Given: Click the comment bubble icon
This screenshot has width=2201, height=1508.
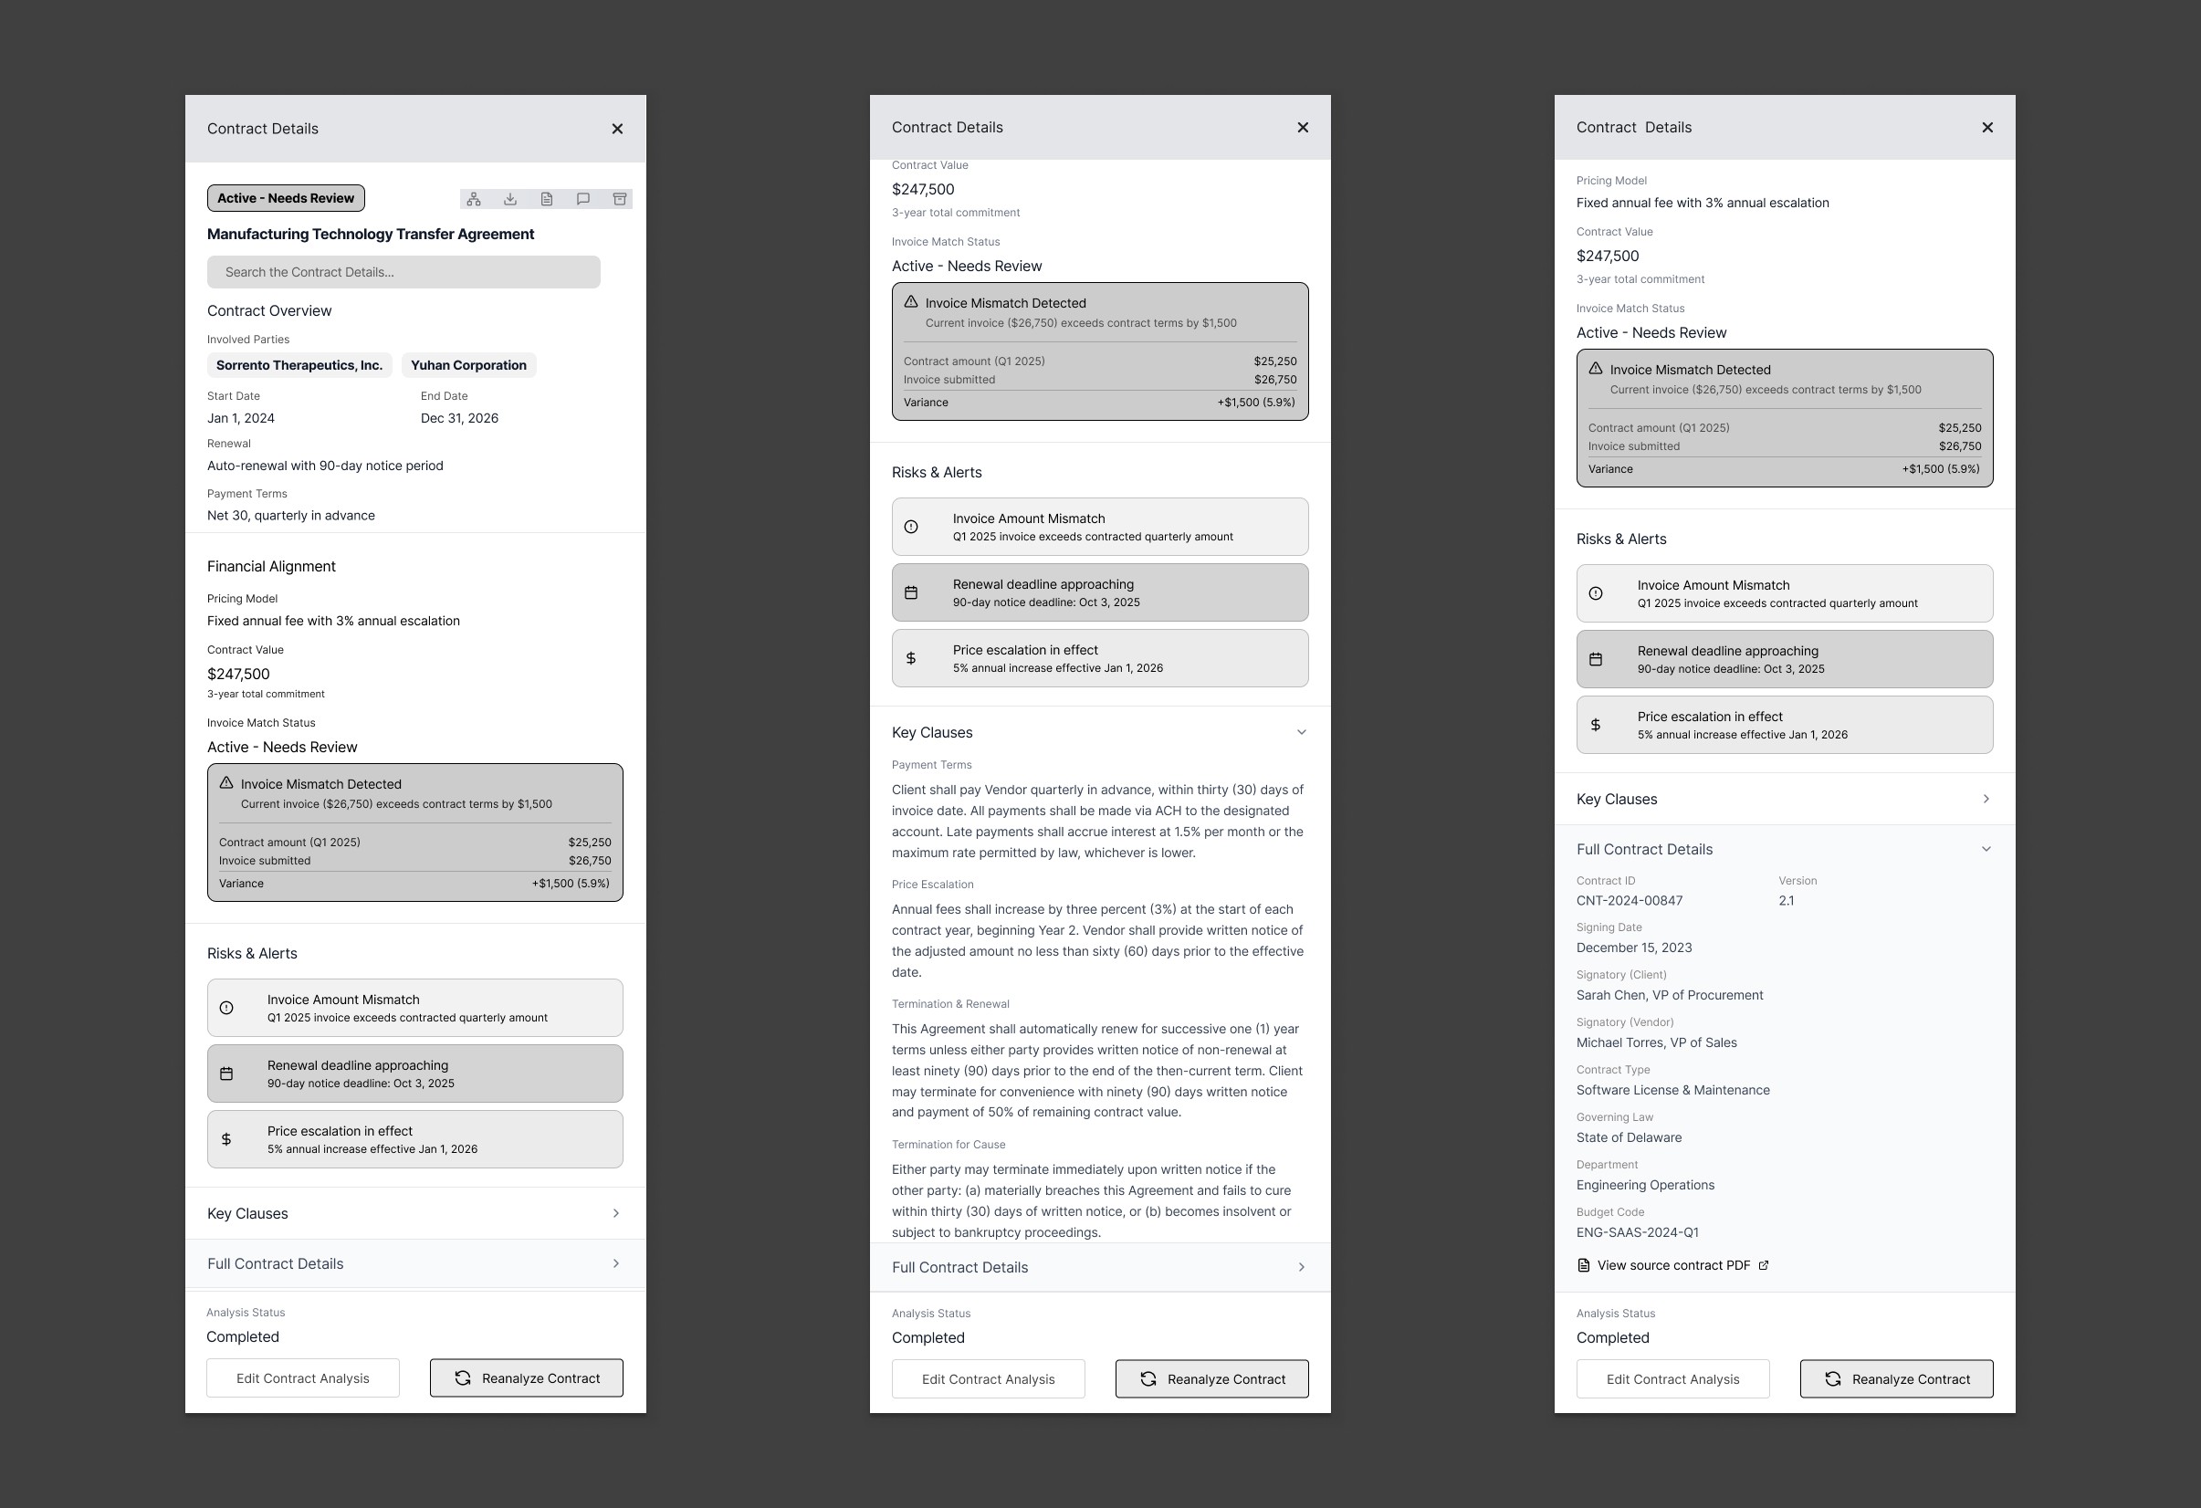Looking at the screenshot, I should 583,199.
